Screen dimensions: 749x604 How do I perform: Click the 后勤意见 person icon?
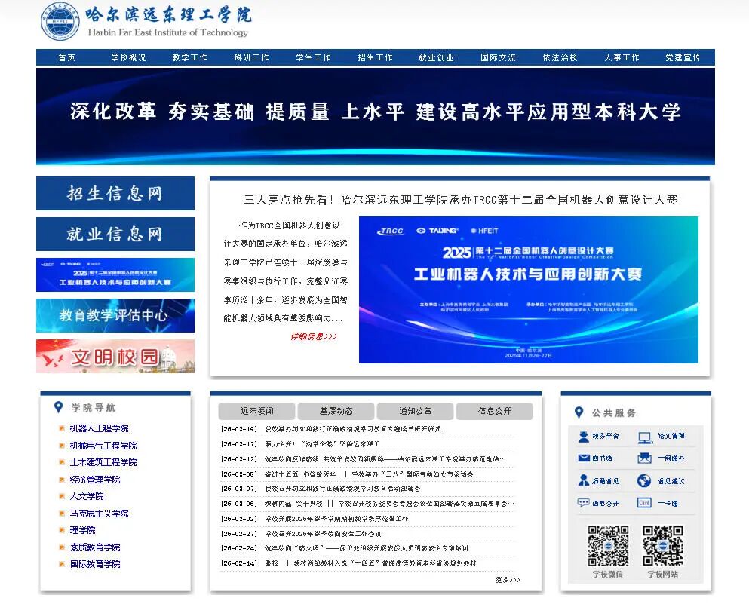[583, 480]
